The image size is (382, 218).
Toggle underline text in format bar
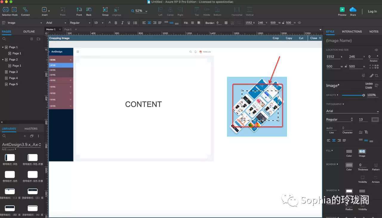click(129, 23)
